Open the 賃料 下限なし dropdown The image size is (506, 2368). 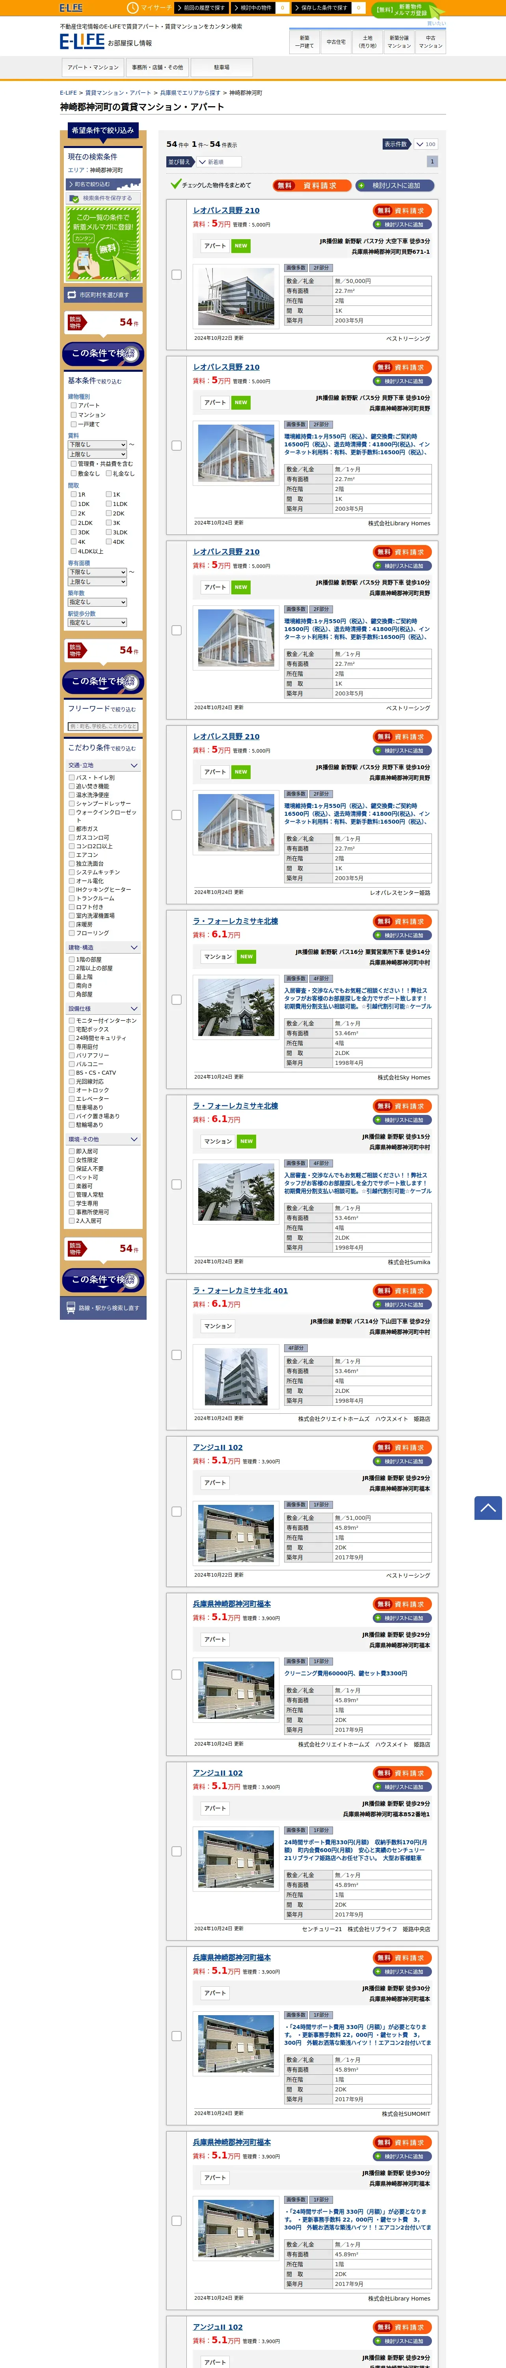97,445
